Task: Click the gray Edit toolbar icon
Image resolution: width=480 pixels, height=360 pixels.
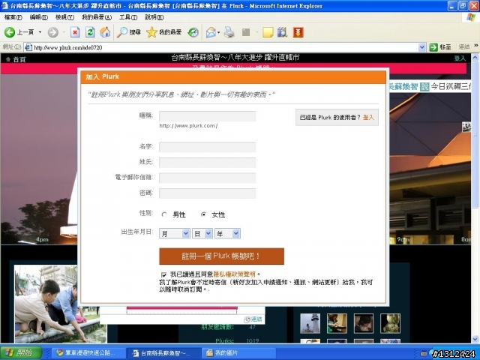Action: [246, 32]
